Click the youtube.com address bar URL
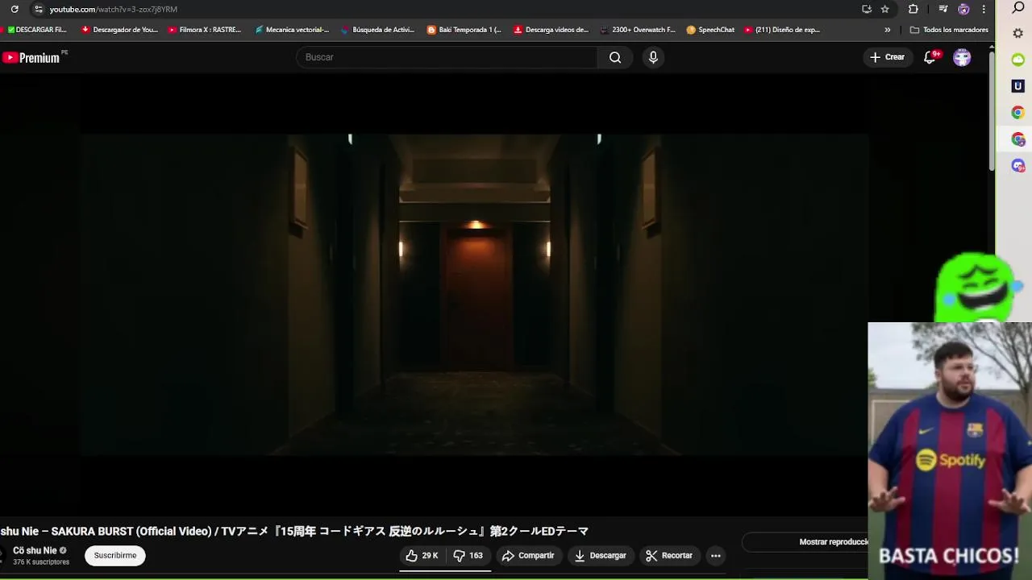This screenshot has width=1032, height=580. point(113,9)
